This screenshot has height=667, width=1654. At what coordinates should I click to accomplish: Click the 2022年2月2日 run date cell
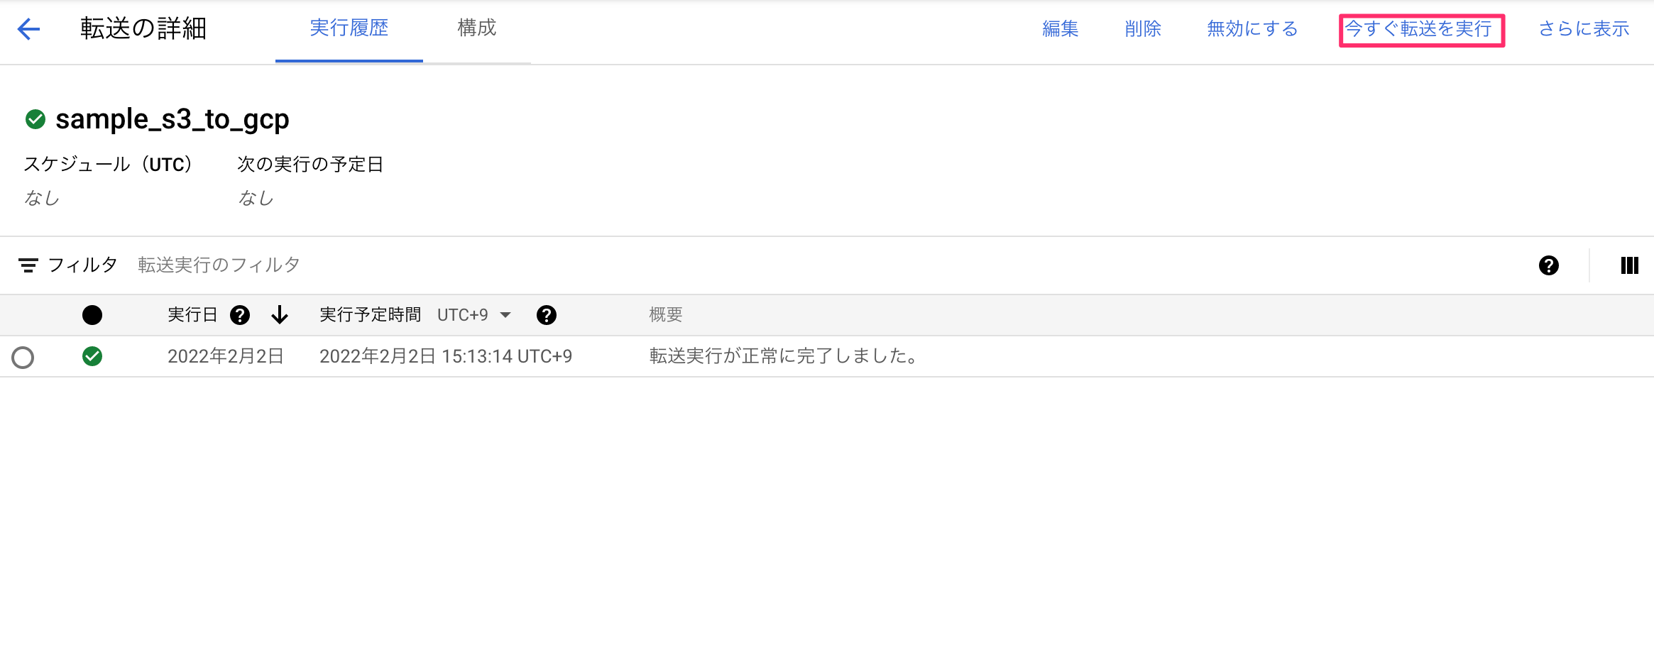(226, 356)
